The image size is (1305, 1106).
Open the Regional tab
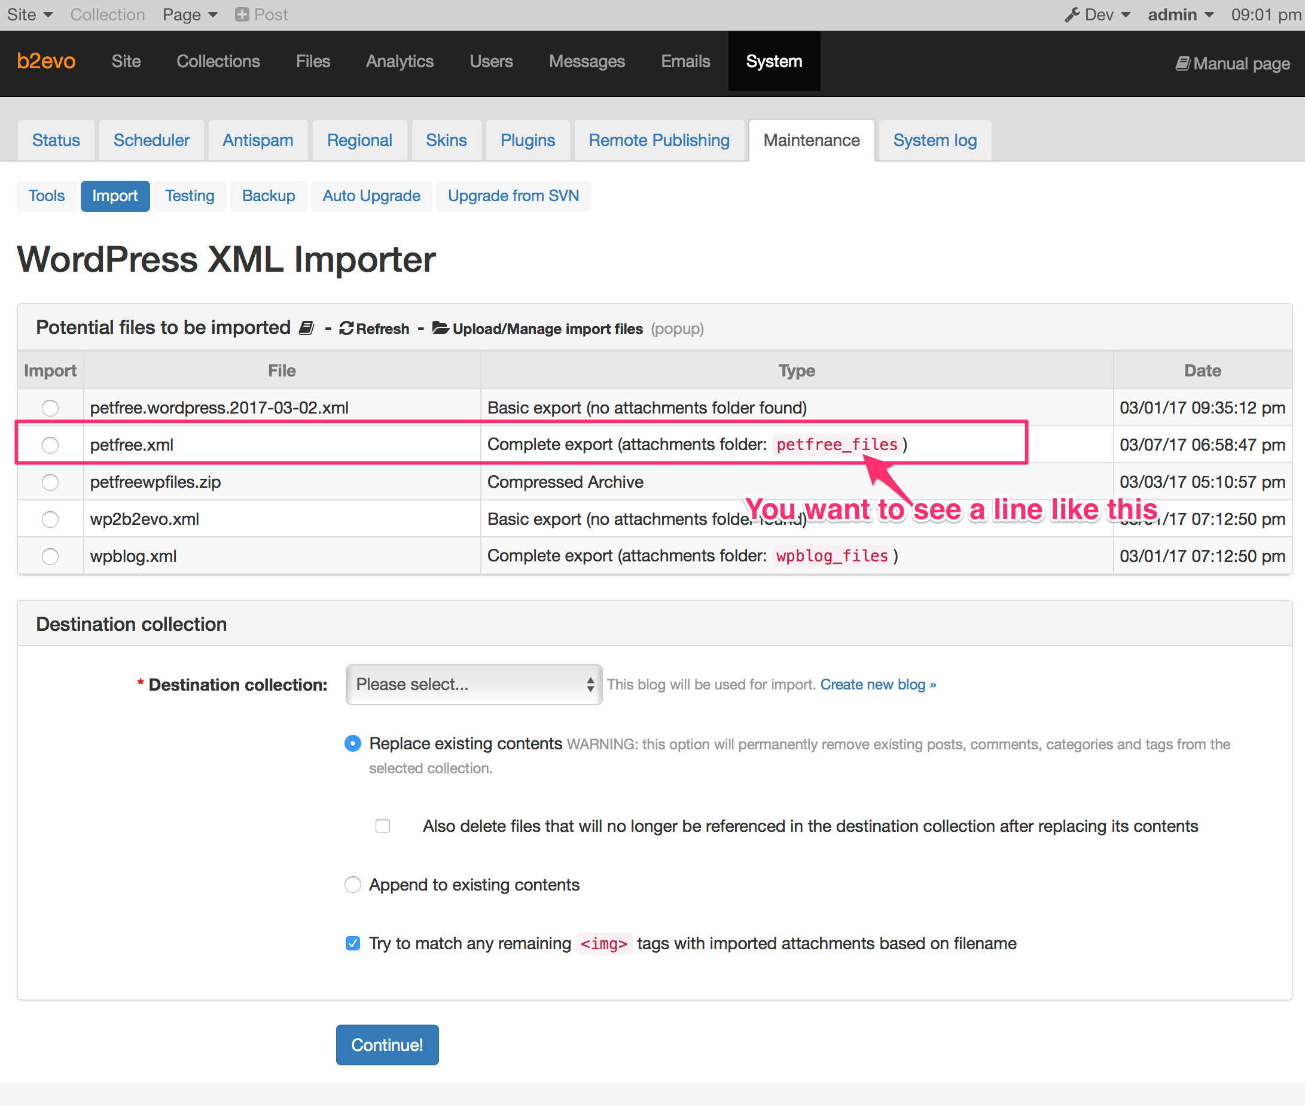click(x=359, y=141)
